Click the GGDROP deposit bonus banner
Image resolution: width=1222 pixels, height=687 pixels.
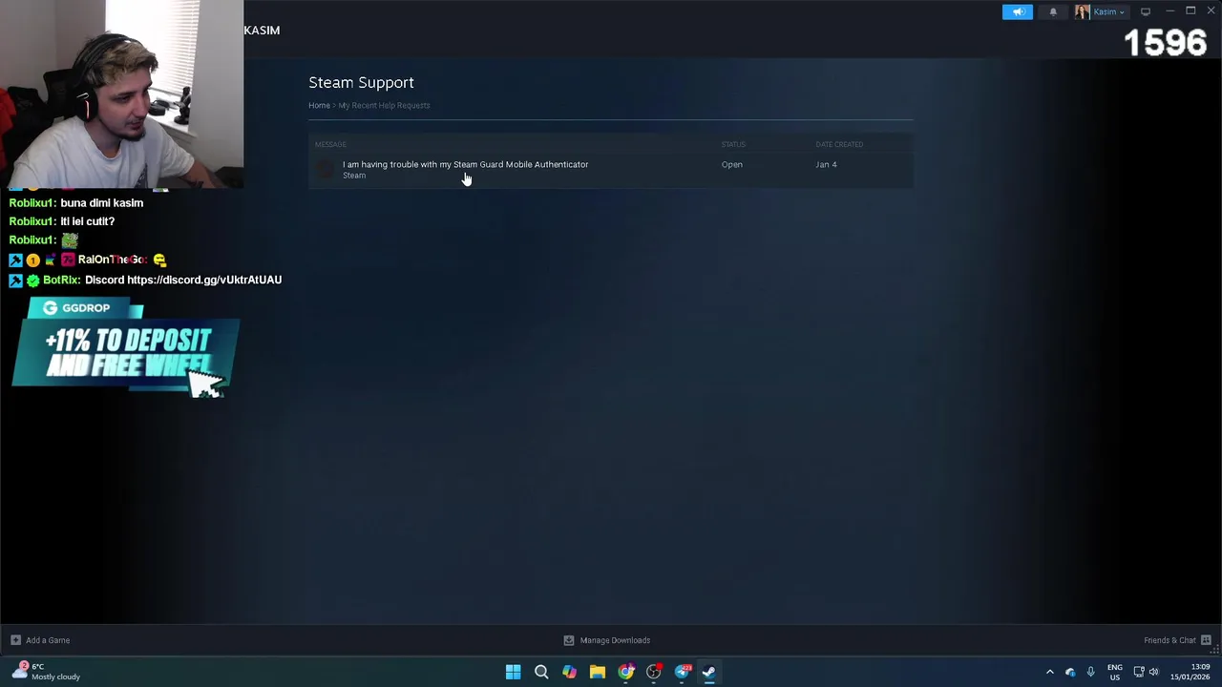(125, 347)
